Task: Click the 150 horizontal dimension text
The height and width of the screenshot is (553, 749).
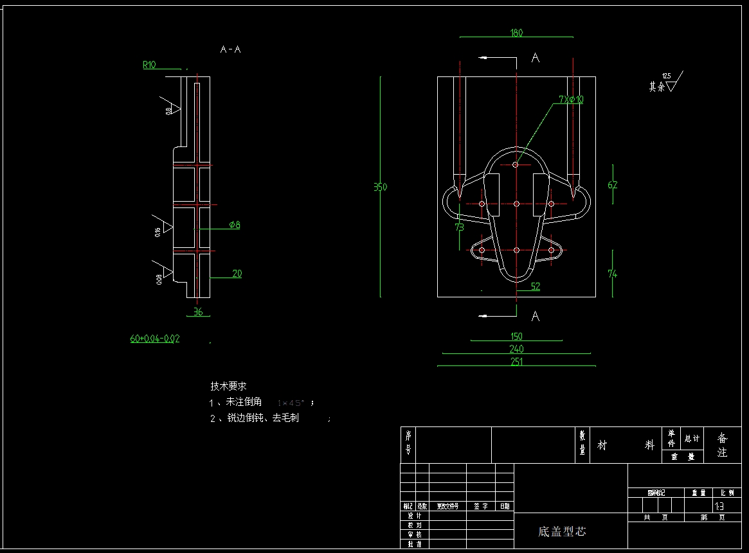Action: (x=516, y=337)
